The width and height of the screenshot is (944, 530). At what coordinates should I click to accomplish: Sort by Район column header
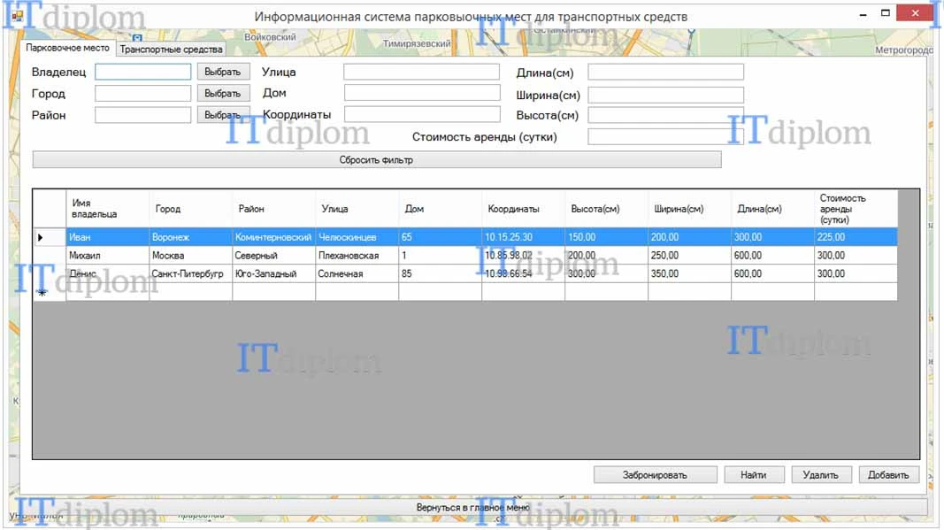pos(273,209)
